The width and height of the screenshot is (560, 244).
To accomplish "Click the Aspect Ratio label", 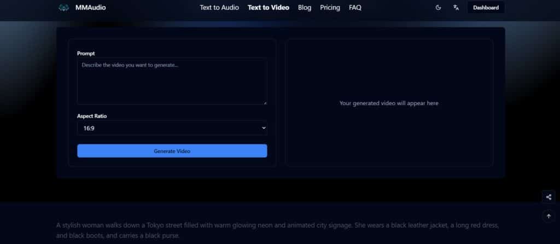I will [x=92, y=116].
